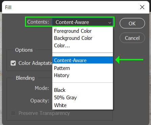
Task: Click the Contents label
Action: 38,22
